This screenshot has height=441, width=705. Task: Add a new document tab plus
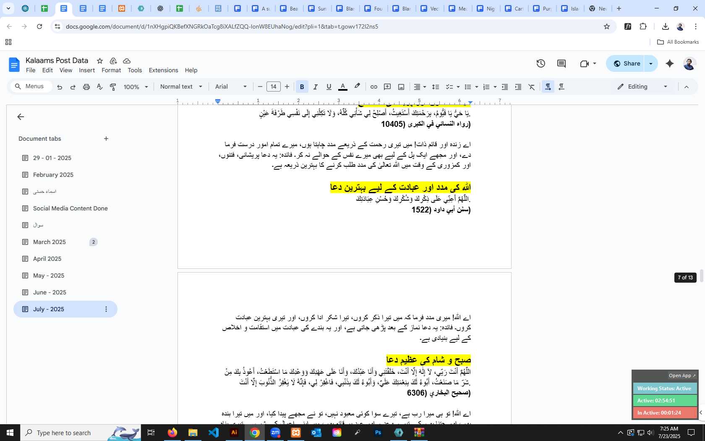tap(106, 139)
